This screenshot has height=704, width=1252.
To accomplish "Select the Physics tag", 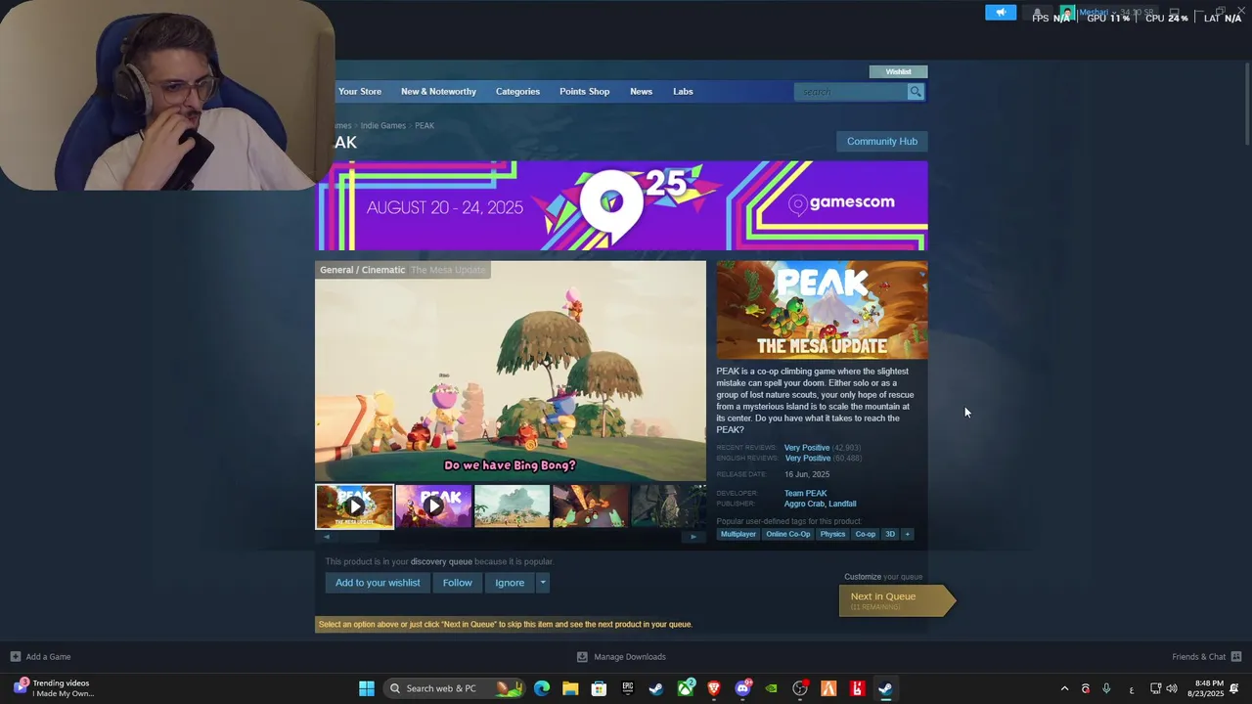I will (832, 534).
